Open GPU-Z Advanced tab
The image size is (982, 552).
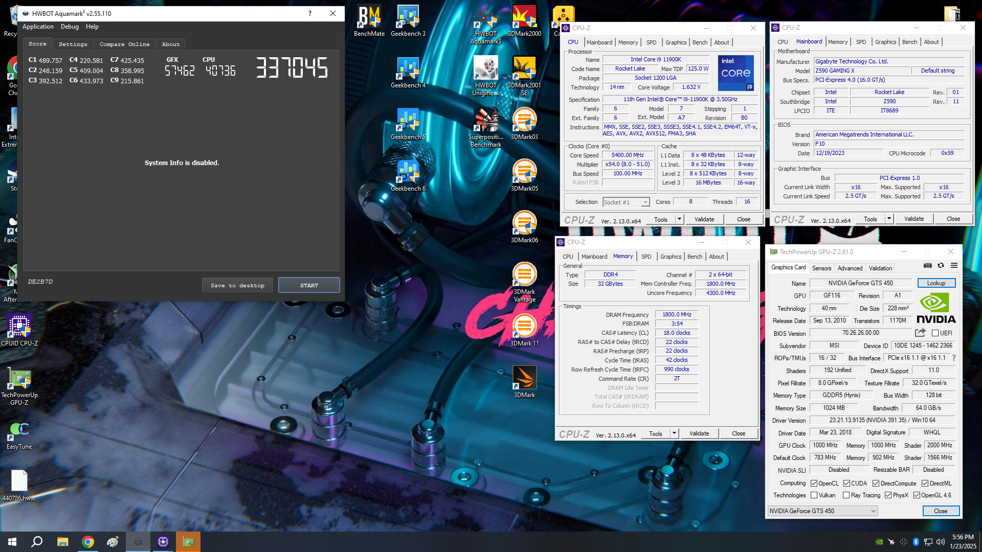coord(850,268)
